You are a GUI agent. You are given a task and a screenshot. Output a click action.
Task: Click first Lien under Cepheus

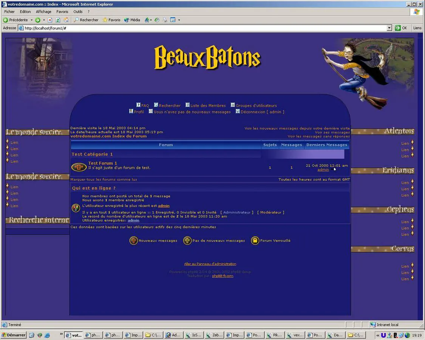405,222
